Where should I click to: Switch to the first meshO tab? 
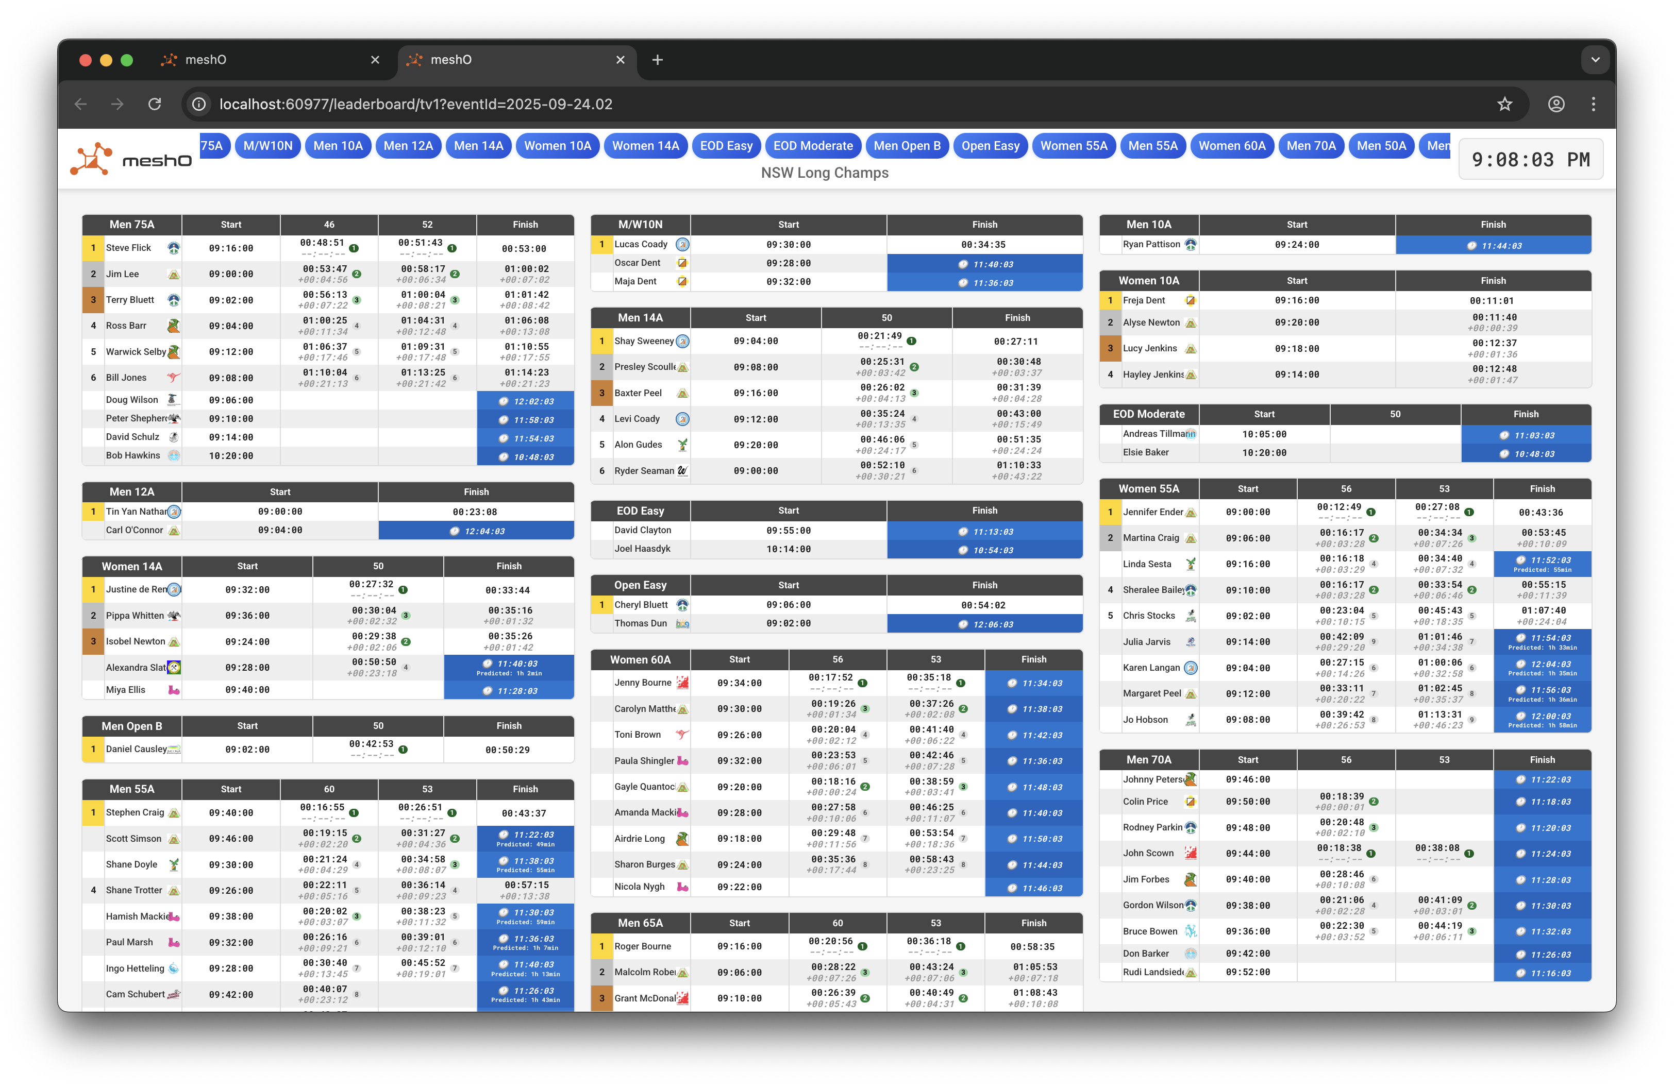click(x=267, y=60)
